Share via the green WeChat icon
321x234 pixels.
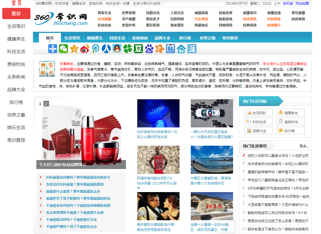coord(63,49)
